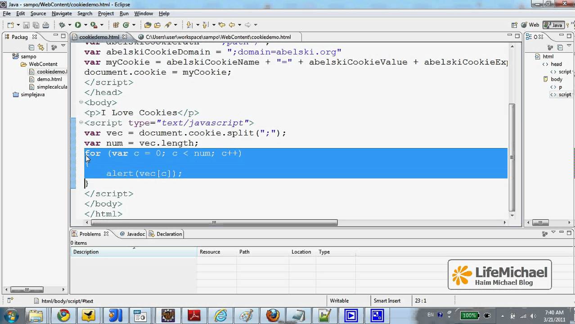Click the Print toolbar icon
Image resolution: width=575 pixels, height=324 pixels.
(x=45, y=25)
